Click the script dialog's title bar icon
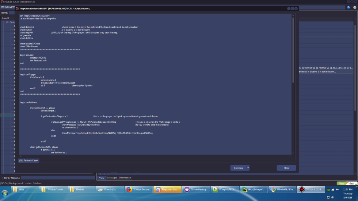The image size is (358, 201). [17, 8]
